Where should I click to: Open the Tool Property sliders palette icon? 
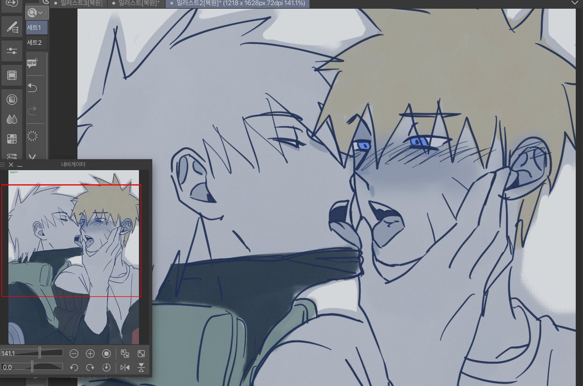click(x=12, y=51)
